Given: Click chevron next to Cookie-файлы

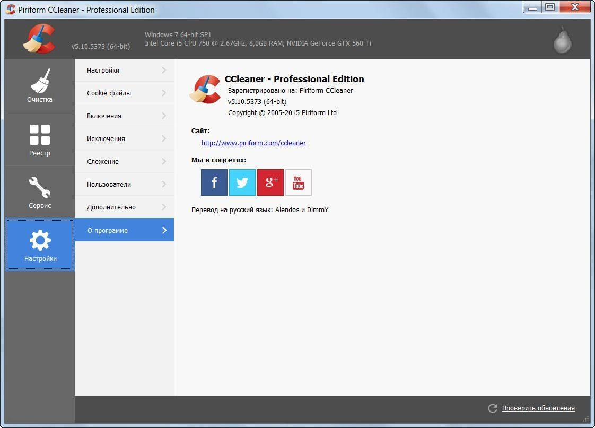Looking at the screenshot, I should click(164, 93).
